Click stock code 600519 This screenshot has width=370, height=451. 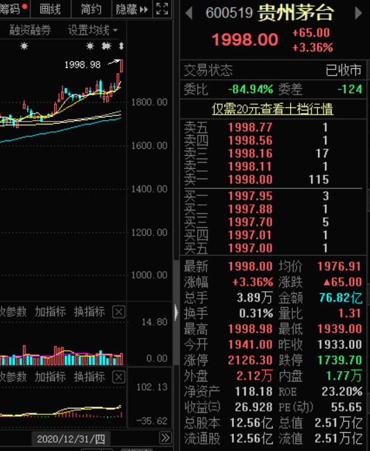coord(229,13)
